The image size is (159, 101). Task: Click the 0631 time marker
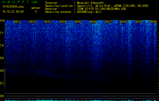tap(17, 22)
